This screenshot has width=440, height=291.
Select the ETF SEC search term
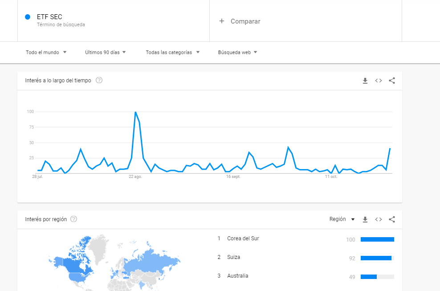(x=49, y=17)
